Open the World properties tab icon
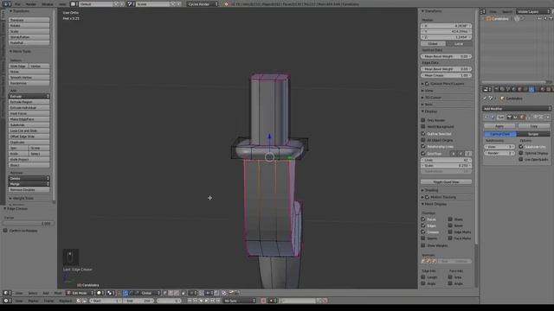Screen dimensions: 554x311 513,89
